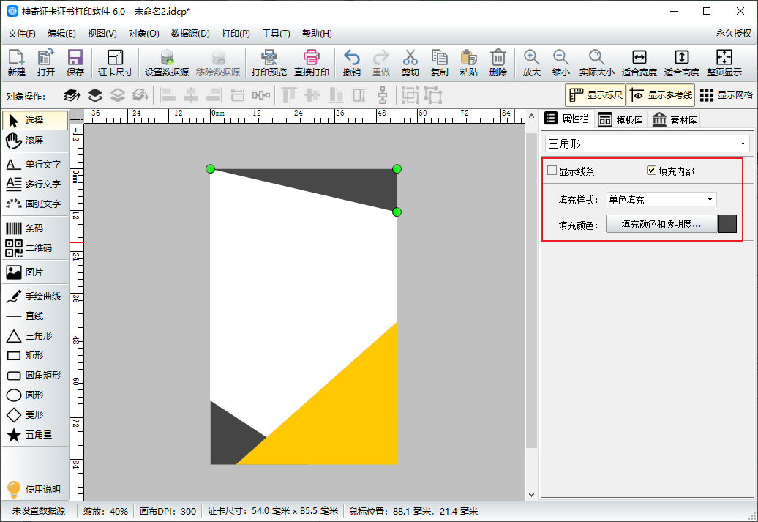Select the 矩形 rectangle tool

coord(35,356)
